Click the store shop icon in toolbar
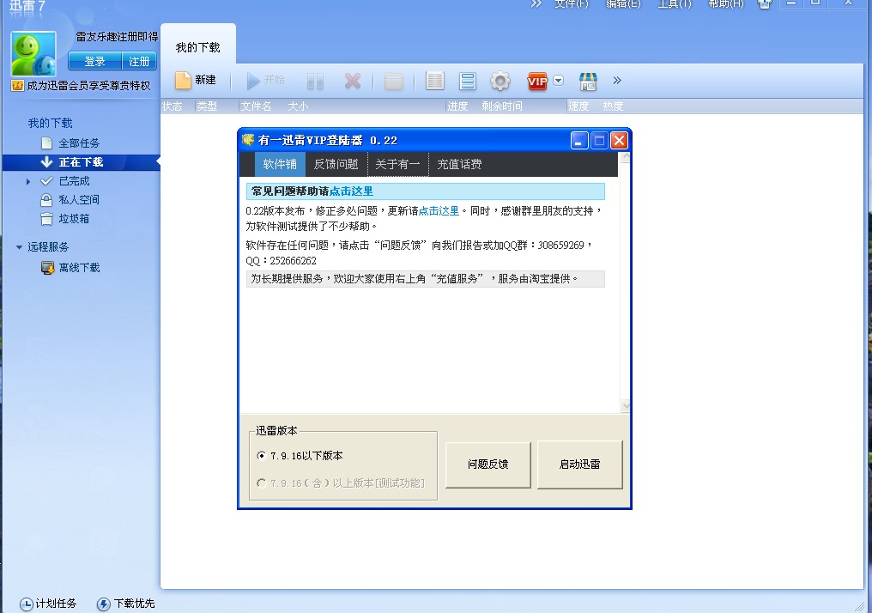 click(588, 82)
